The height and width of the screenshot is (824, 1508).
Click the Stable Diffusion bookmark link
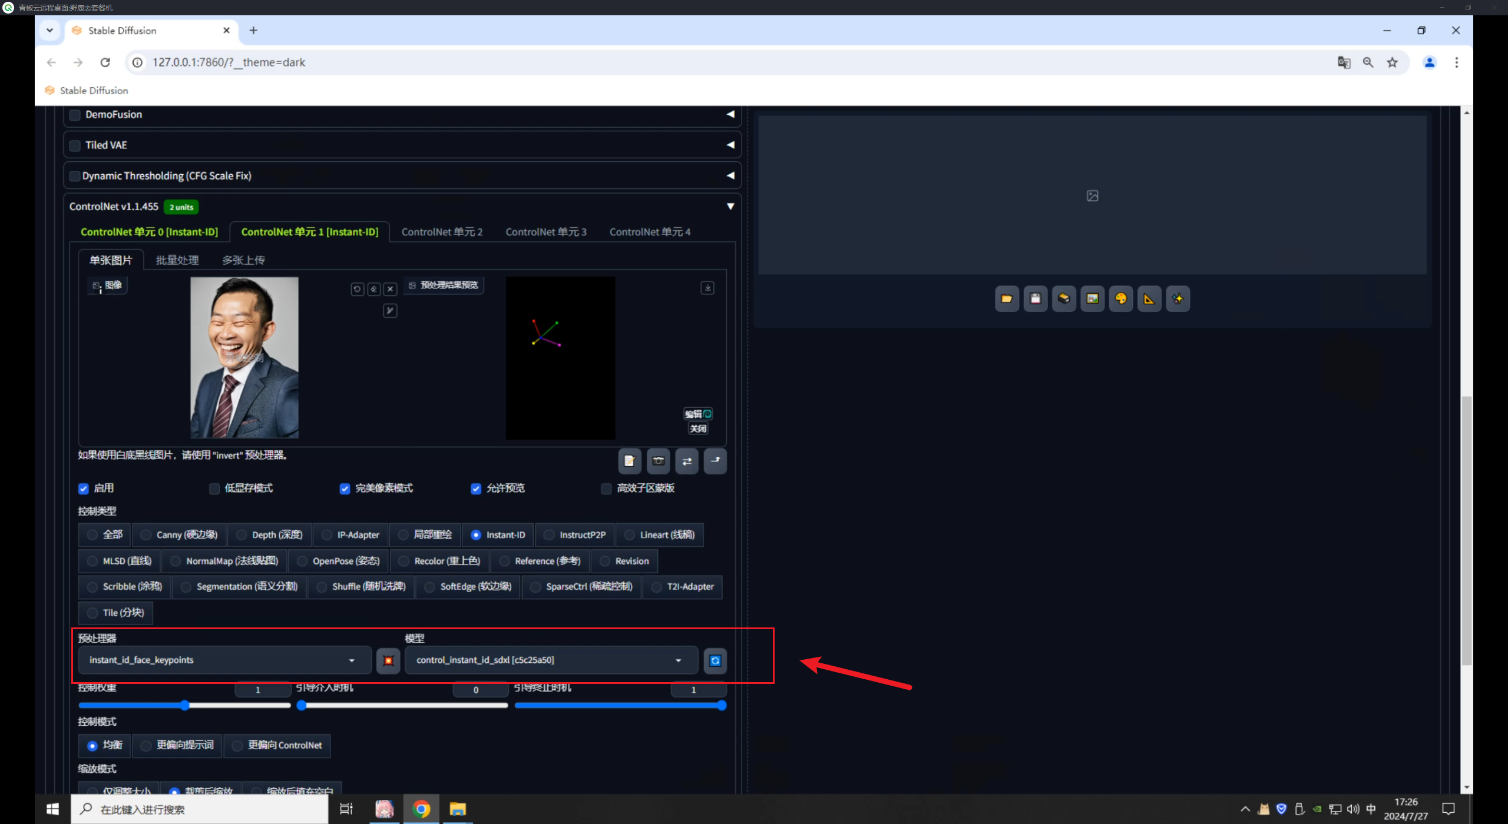tap(87, 91)
